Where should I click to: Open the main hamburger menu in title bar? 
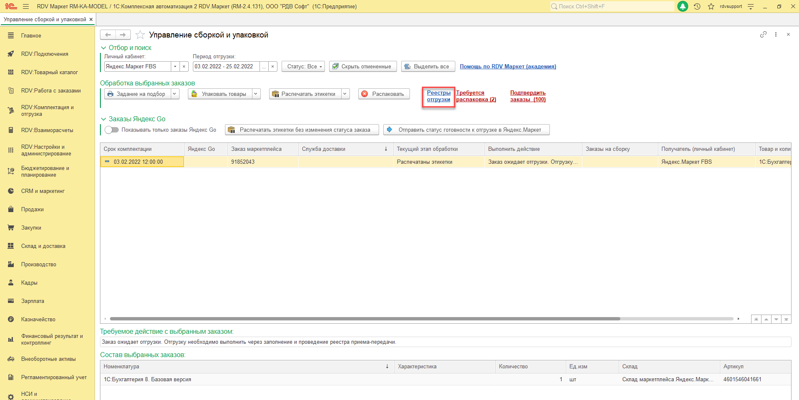(x=26, y=6)
